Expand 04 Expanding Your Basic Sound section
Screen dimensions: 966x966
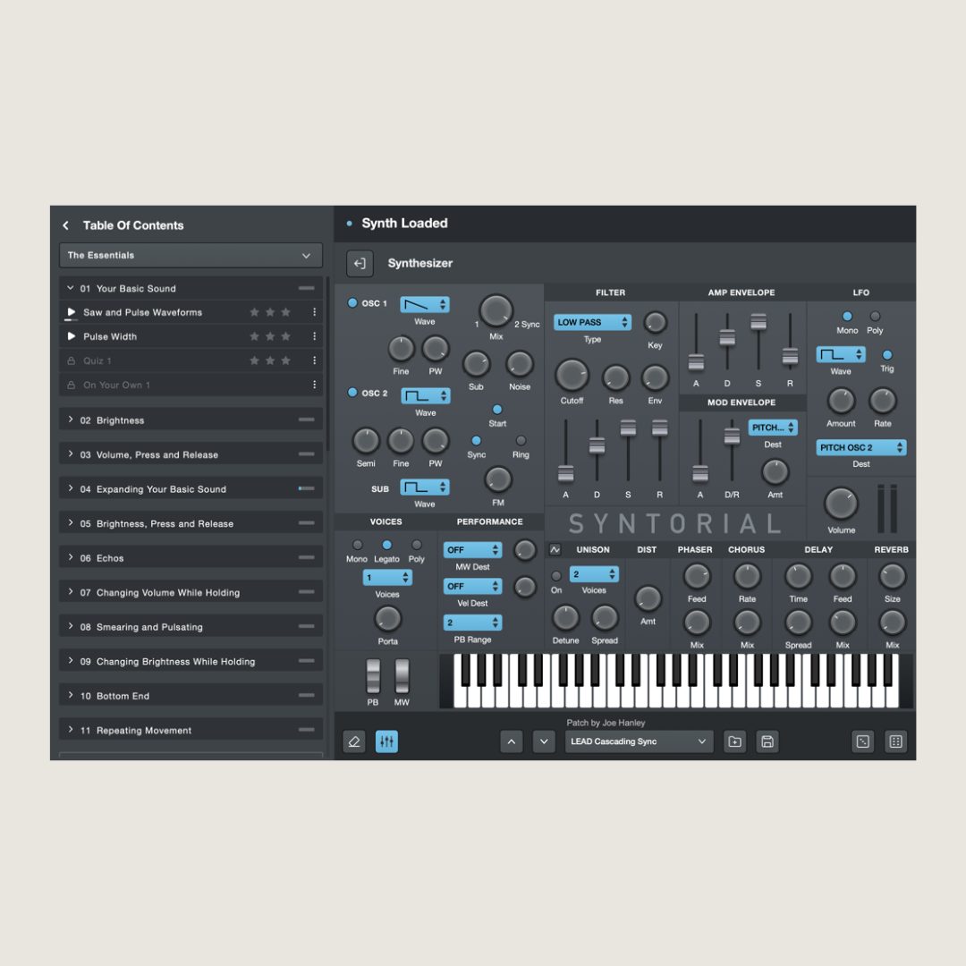[x=191, y=489]
